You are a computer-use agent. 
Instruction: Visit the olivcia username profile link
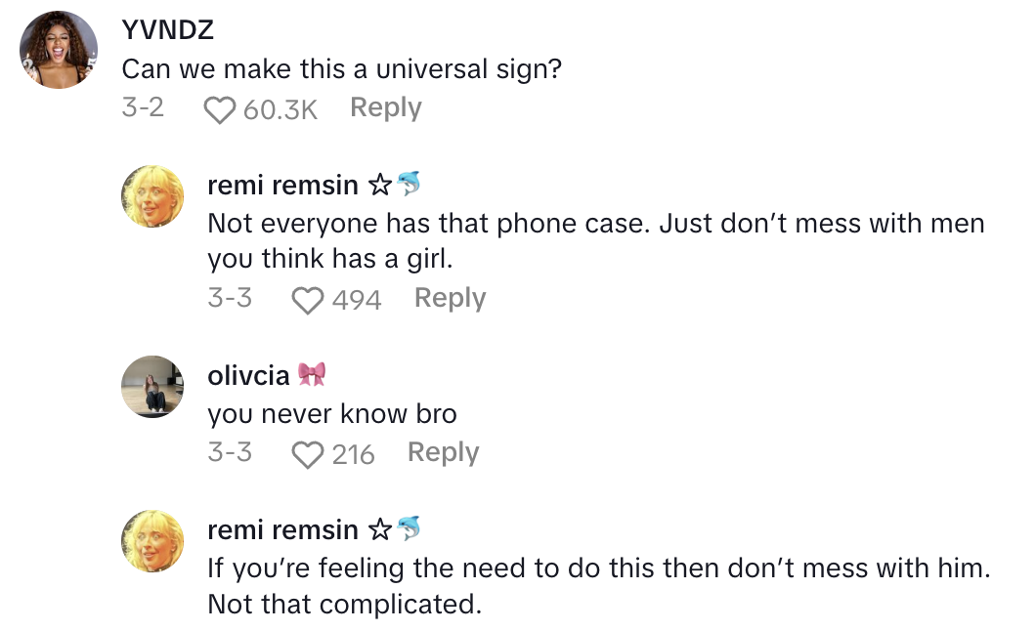click(249, 374)
